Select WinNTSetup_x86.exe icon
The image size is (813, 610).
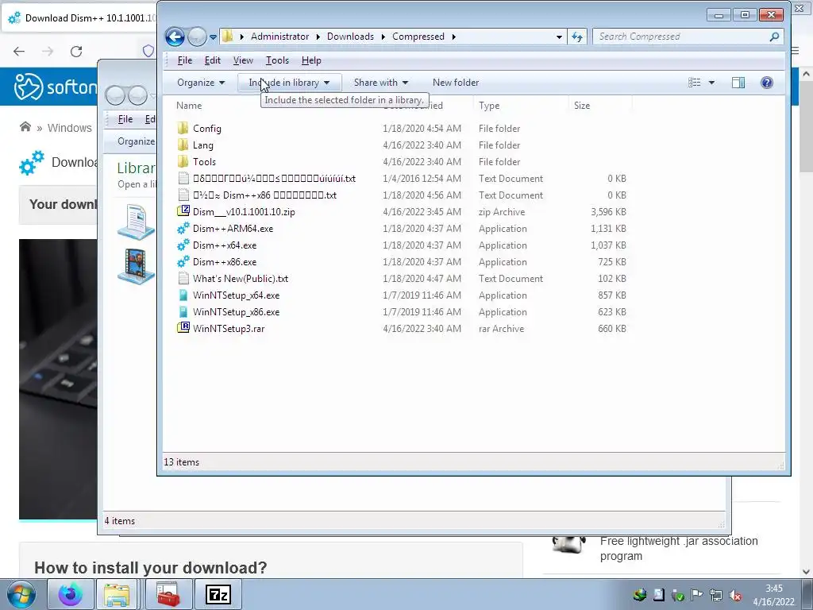(183, 311)
